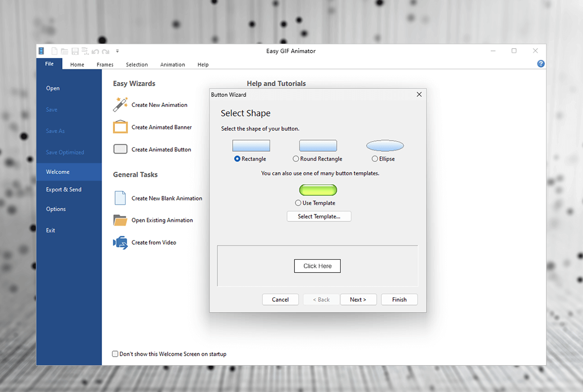Click the Create Animated Banner link text
This screenshot has width=583, height=392.
[x=162, y=127]
